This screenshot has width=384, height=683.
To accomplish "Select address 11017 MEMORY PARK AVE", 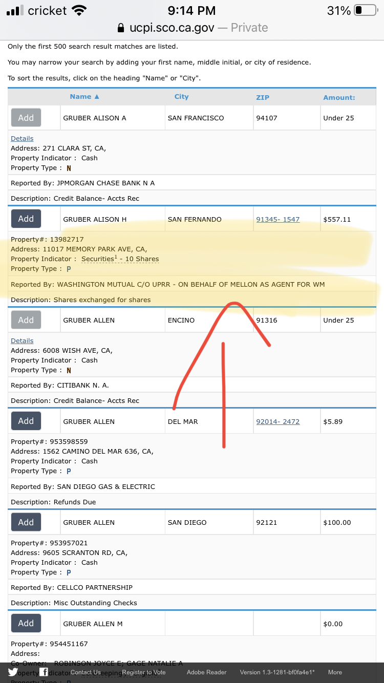I will pos(79,249).
